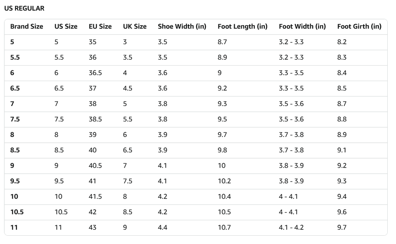Screen dimensions: 396x244
Task: Click the shoe width 4.4 cell
Action: [x=162, y=227]
